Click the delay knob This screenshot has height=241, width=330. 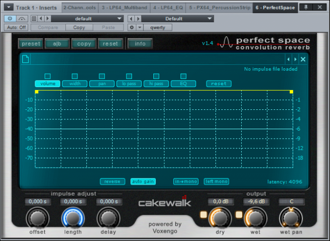pyautogui.click(x=108, y=218)
